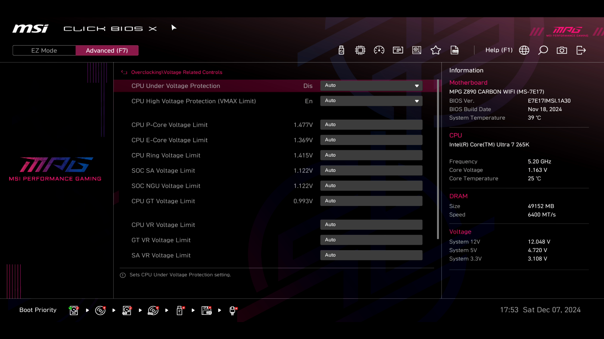Click the exit arrow icon
The image size is (604, 339).
[x=581, y=50]
